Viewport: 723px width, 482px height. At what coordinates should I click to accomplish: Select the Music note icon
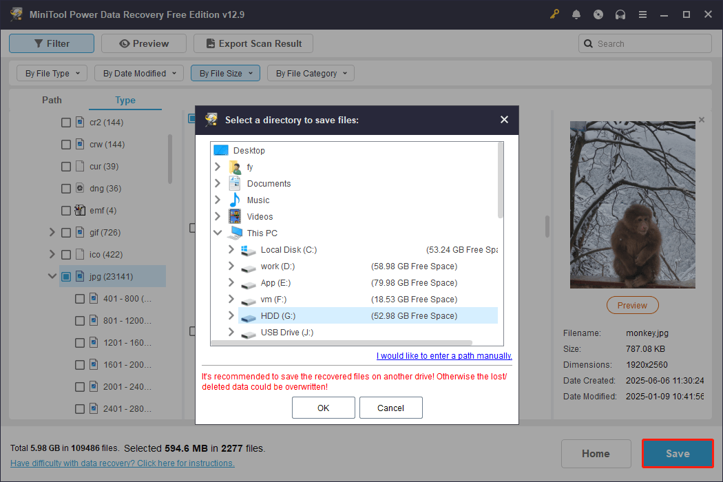[235, 200]
